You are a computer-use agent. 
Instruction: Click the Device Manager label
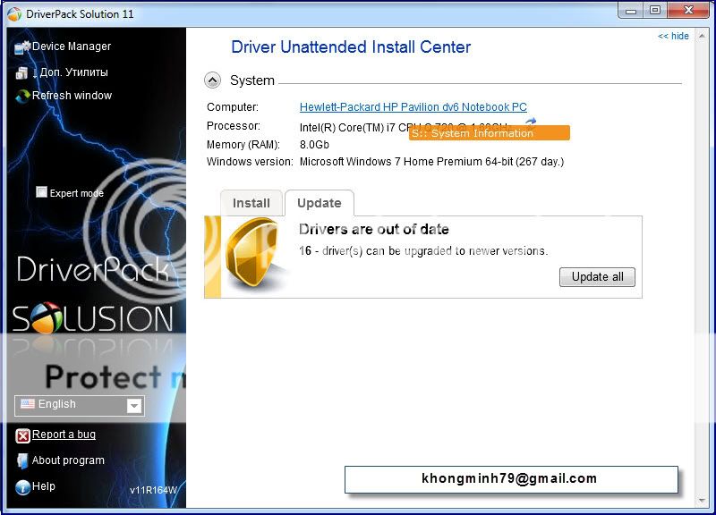tap(72, 46)
